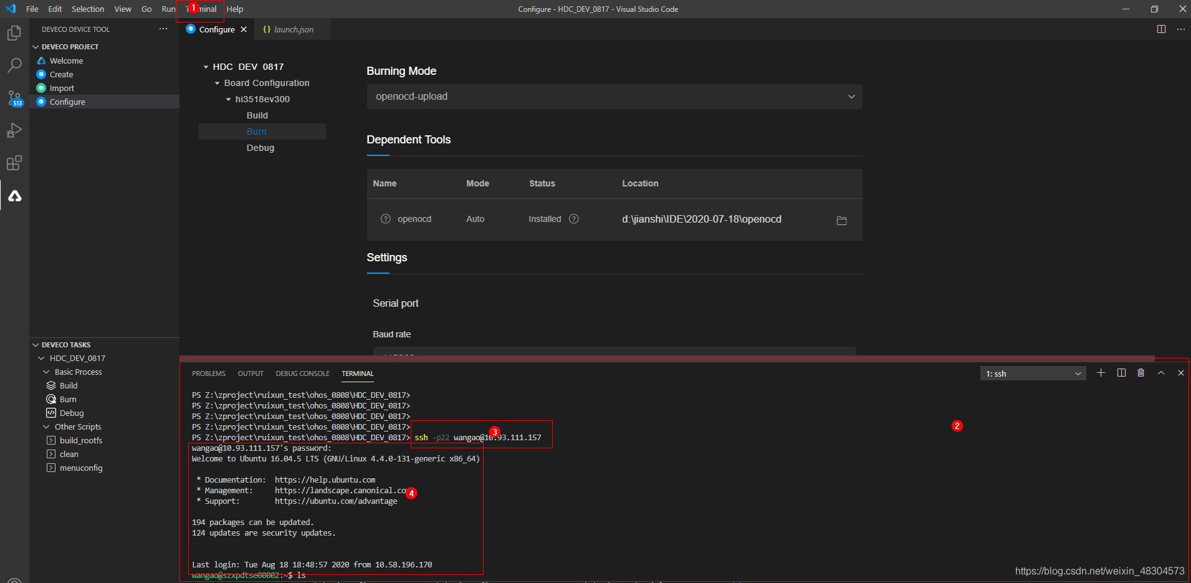The height and width of the screenshot is (583, 1191).
Task: Click the help.ubuntu.com link in terminal
Action: [x=325, y=479]
